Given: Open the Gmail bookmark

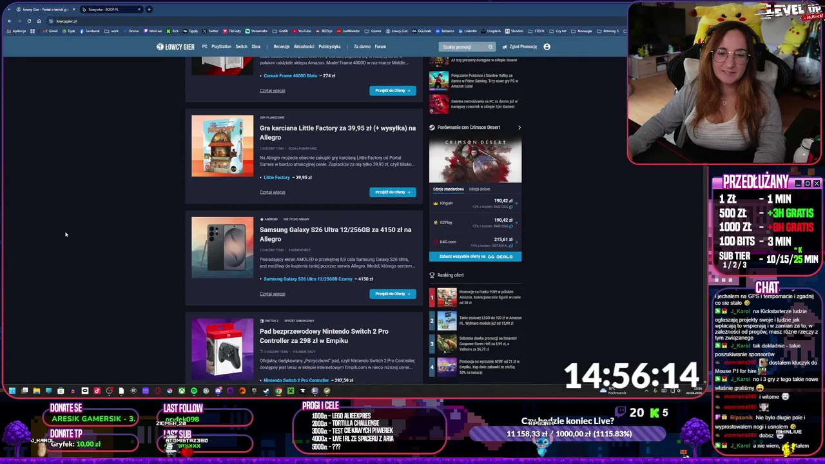Looking at the screenshot, I should pyautogui.click(x=51, y=31).
